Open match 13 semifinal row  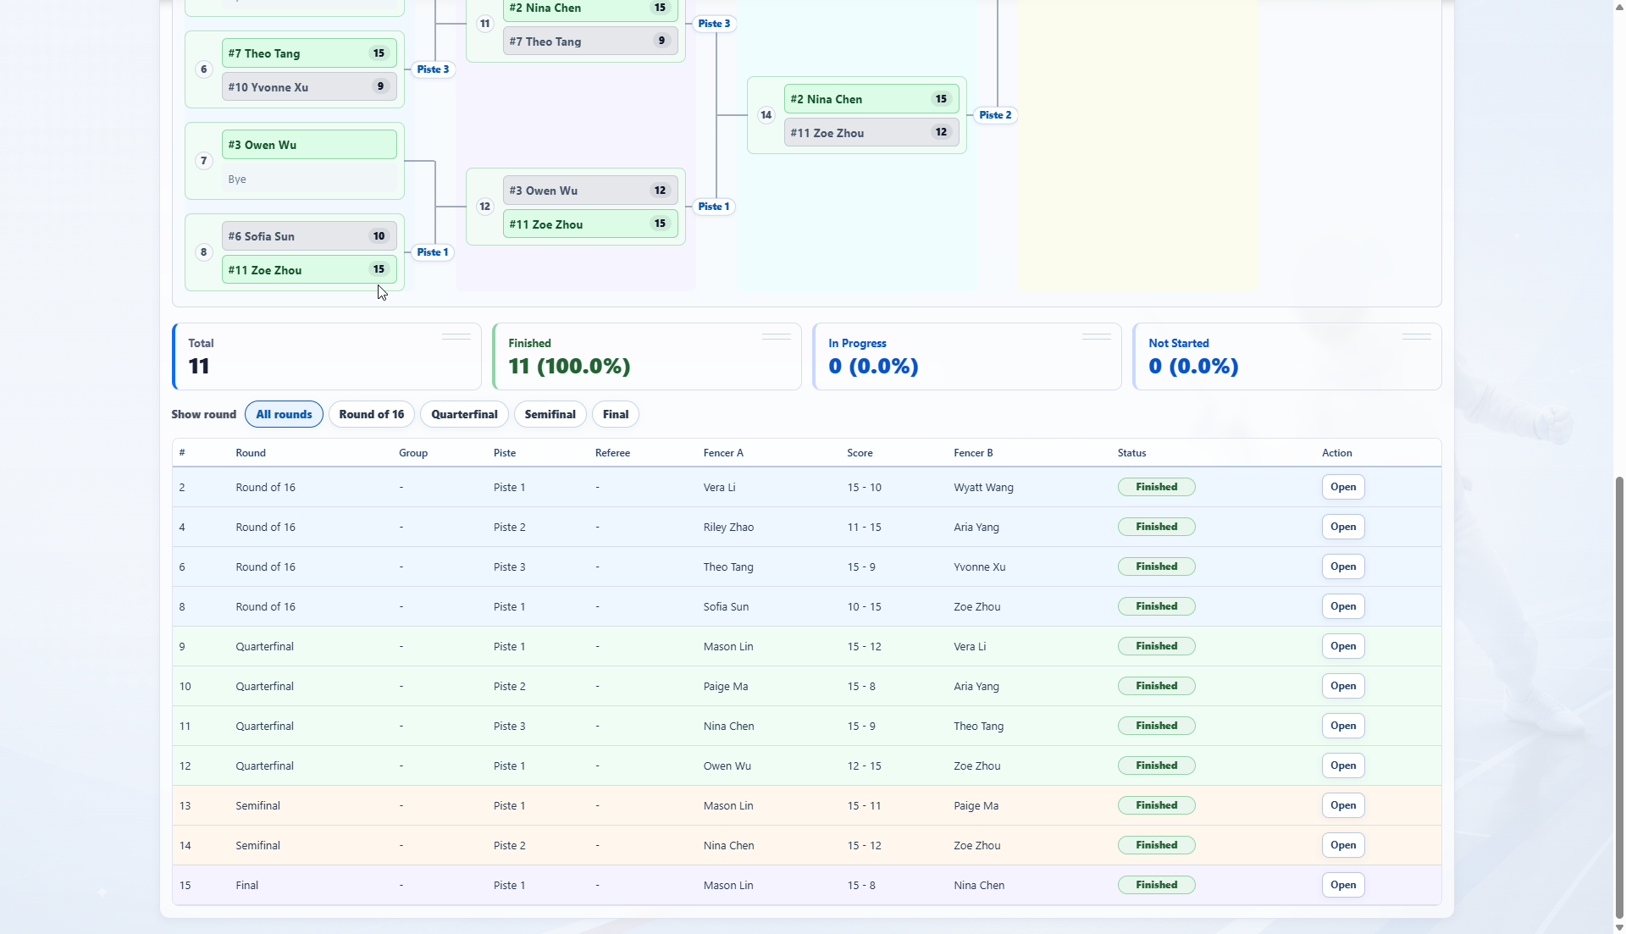pos(1343,805)
